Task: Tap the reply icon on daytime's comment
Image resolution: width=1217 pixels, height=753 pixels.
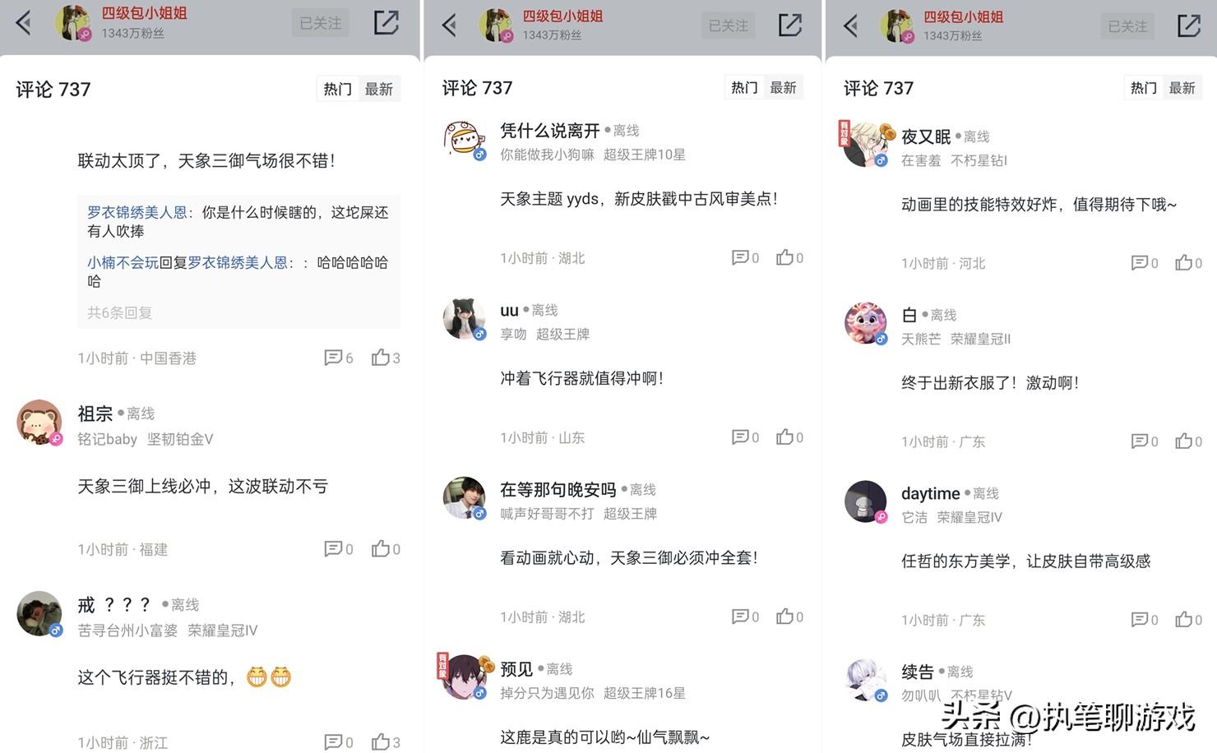Action: 1140,619
